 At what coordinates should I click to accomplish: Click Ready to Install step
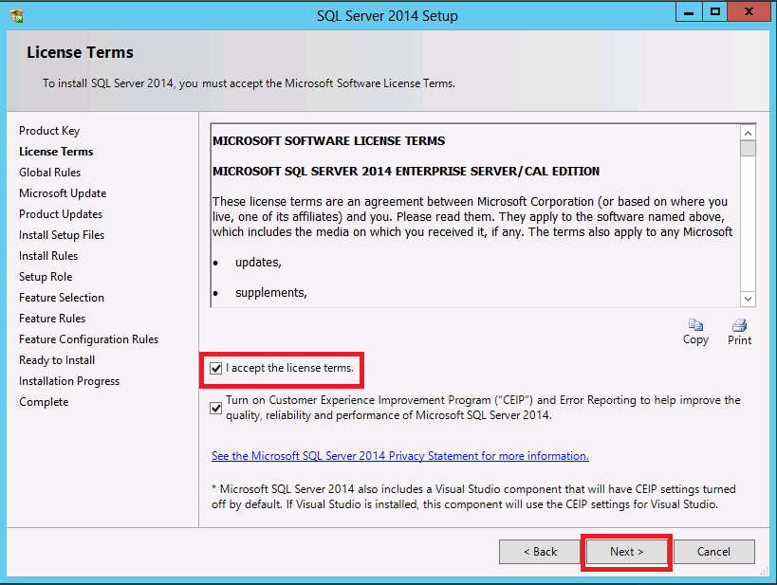[57, 360]
